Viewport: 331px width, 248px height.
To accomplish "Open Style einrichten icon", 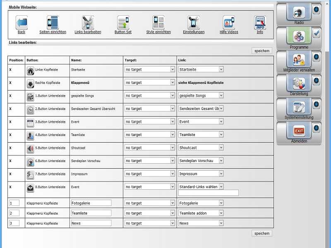I will [158, 22].
